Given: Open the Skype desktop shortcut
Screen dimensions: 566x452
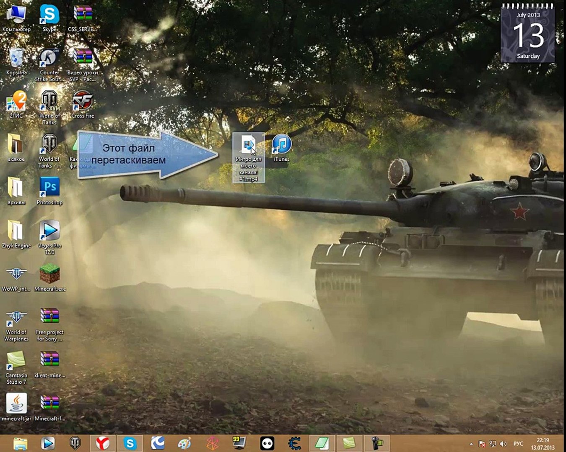Looking at the screenshot, I should coord(49,19).
